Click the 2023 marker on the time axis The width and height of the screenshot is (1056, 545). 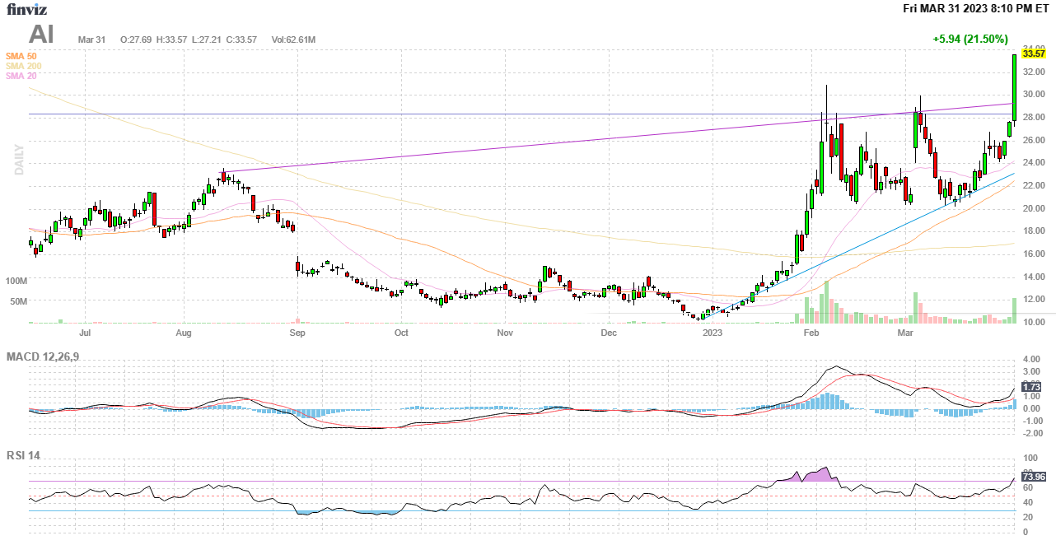click(x=712, y=333)
